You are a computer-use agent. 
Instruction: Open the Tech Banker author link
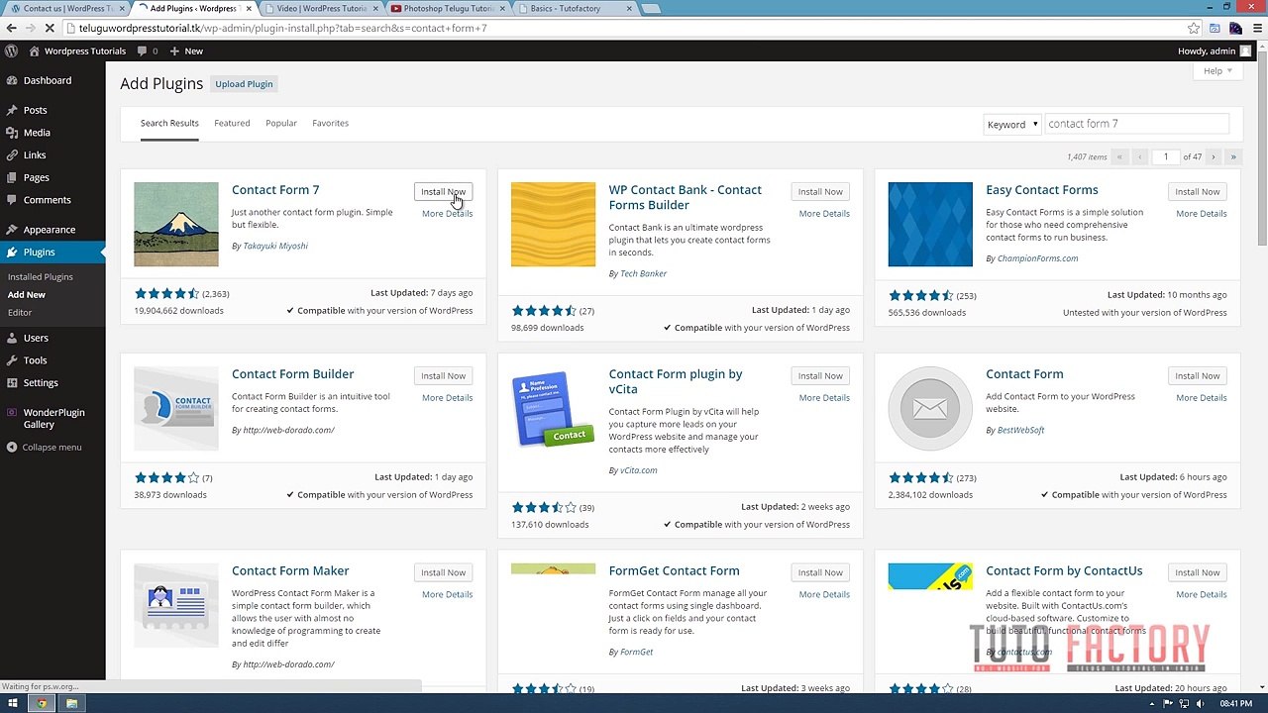[x=643, y=273]
